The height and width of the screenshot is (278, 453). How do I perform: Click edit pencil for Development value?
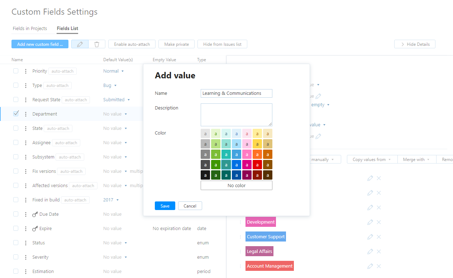[x=370, y=222]
